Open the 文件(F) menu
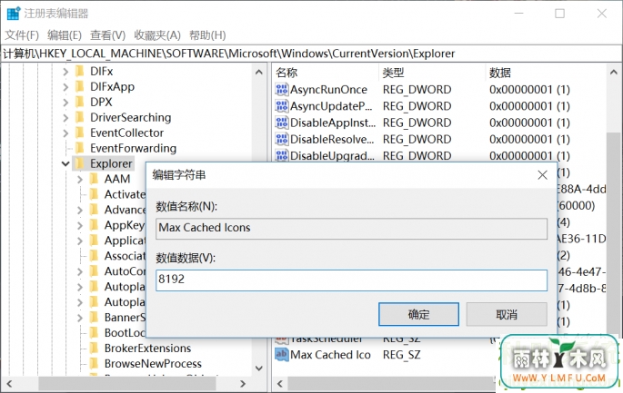Screen dimensions: 623x393 click(22, 35)
